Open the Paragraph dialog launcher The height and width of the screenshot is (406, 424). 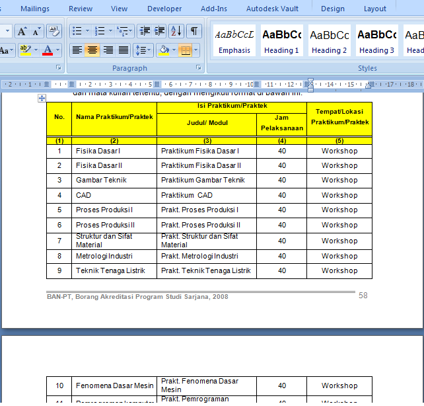coord(199,67)
